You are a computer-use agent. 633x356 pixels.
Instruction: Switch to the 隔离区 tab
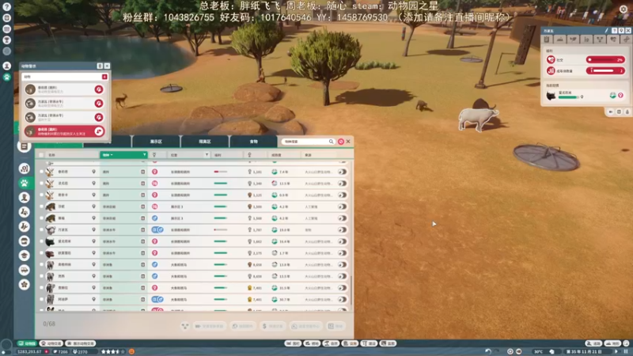tap(205, 142)
